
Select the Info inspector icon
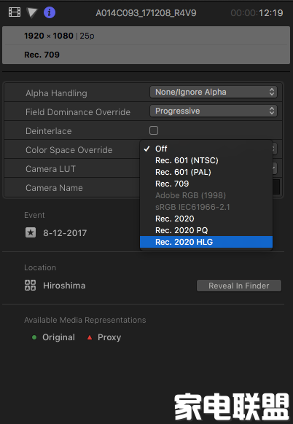(50, 12)
